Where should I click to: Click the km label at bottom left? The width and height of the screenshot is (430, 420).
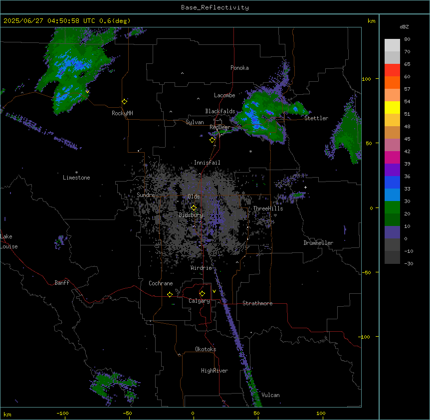pyautogui.click(x=7, y=414)
